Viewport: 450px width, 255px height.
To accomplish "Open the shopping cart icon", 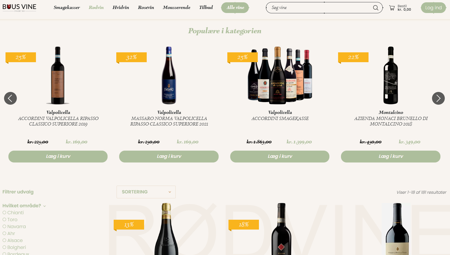I will (392, 8).
